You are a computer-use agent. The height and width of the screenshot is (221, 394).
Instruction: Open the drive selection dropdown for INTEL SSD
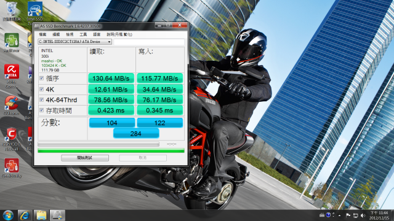74,42
